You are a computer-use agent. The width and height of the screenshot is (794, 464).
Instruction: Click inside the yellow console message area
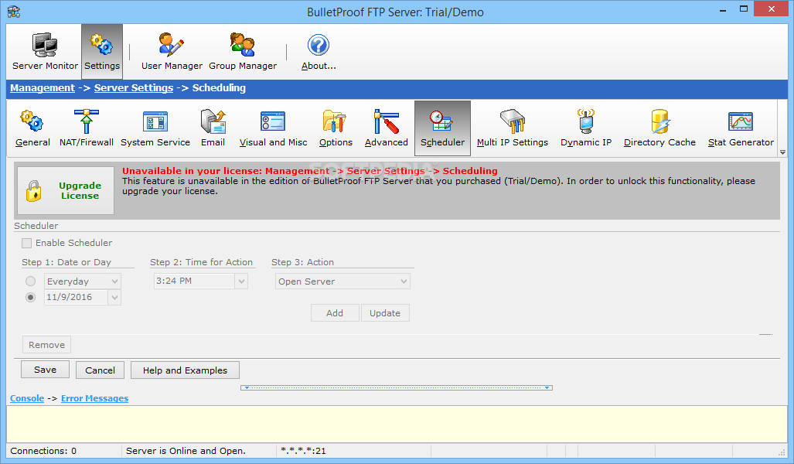click(397, 424)
